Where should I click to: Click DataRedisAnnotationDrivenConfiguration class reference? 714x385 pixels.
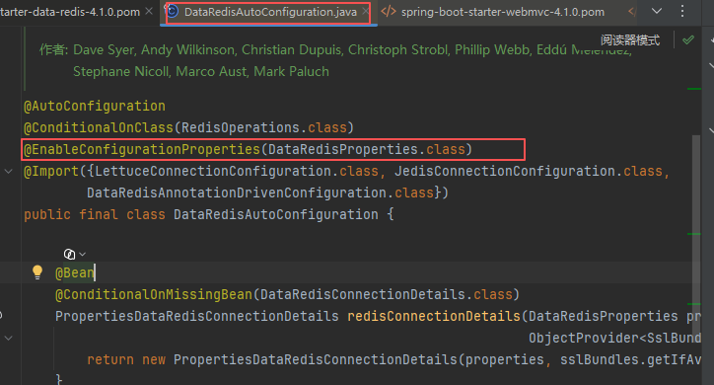[x=237, y=193]
